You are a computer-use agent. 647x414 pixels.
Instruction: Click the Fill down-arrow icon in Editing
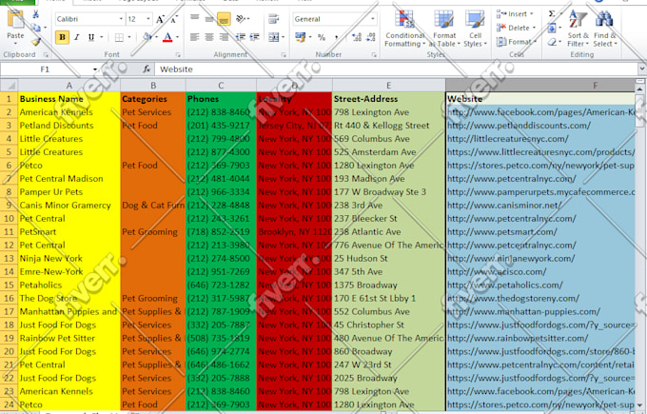click(552, 28)
